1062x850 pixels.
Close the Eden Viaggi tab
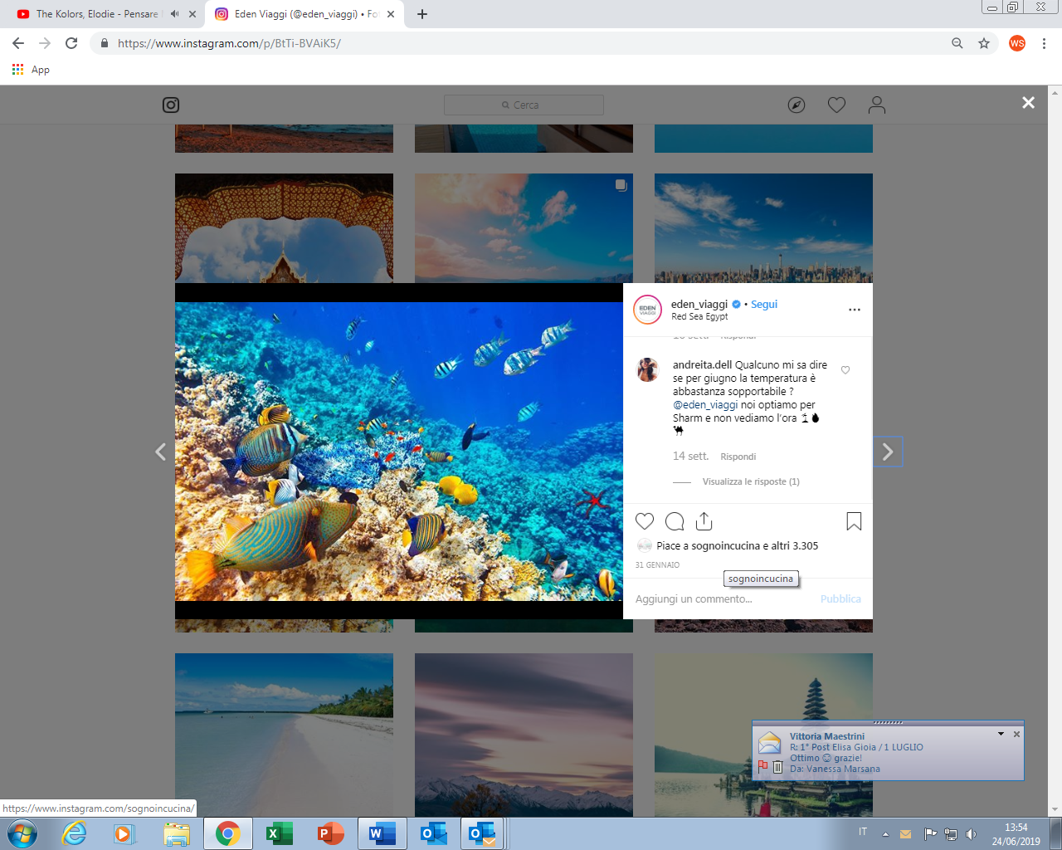point(391,14)
